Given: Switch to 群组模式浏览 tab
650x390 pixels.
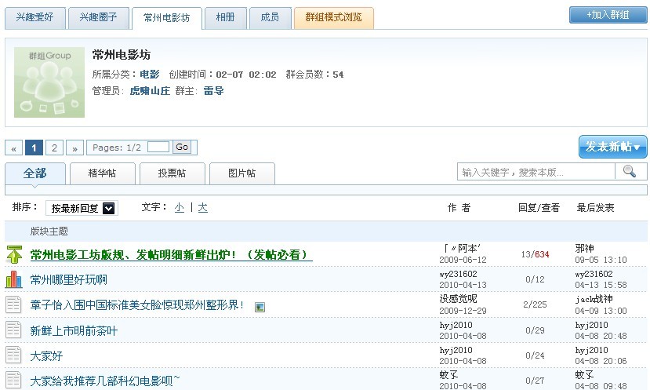Looking at the screenshot, I should (334, 17).
